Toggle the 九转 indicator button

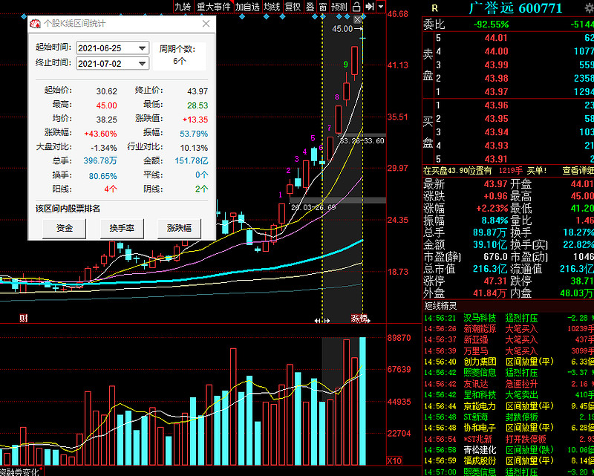(x=183, y=7)
